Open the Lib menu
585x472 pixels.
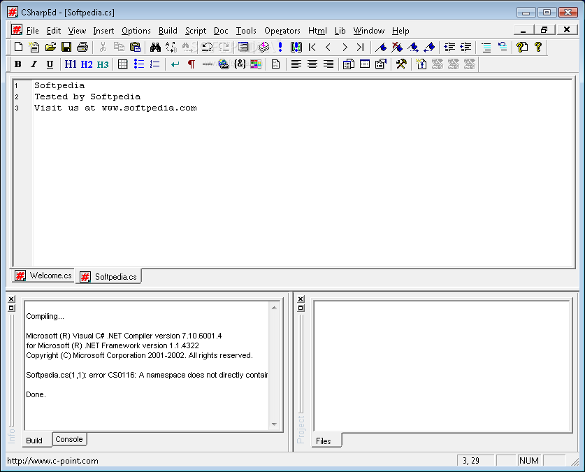[x=340, y=31]
